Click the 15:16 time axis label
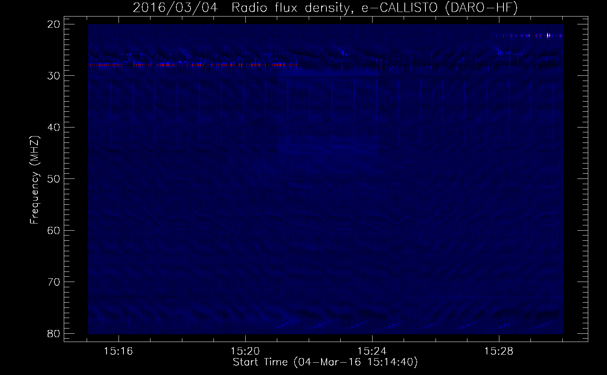The height and width of the screenshot is (375, 607). coord(119,351)
